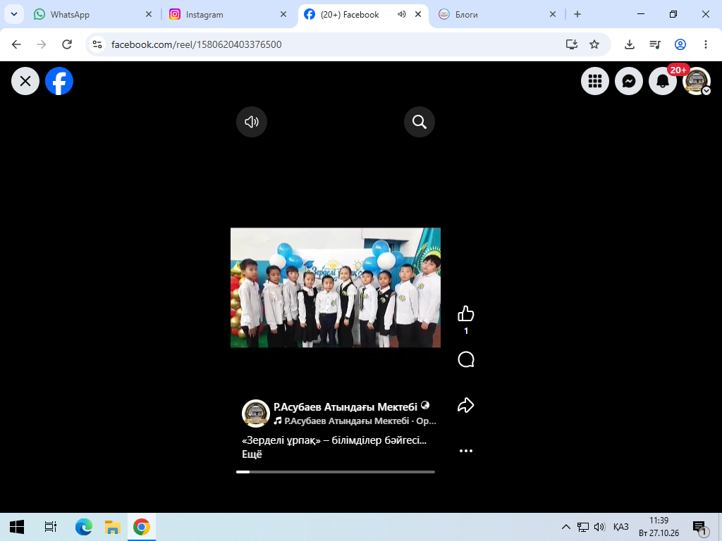The image size is (722, 541).
Task: Reload the current page
Action: [x=67, y=44]
